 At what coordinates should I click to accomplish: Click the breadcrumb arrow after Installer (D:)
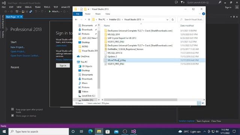pos(123,19)
